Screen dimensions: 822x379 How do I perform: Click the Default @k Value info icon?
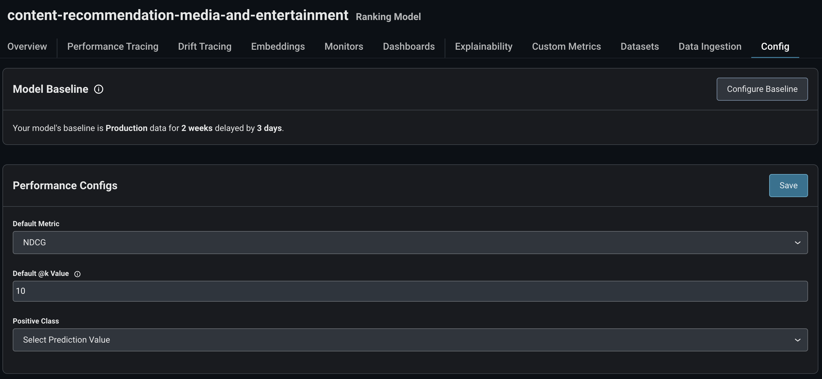click(77, 274)
